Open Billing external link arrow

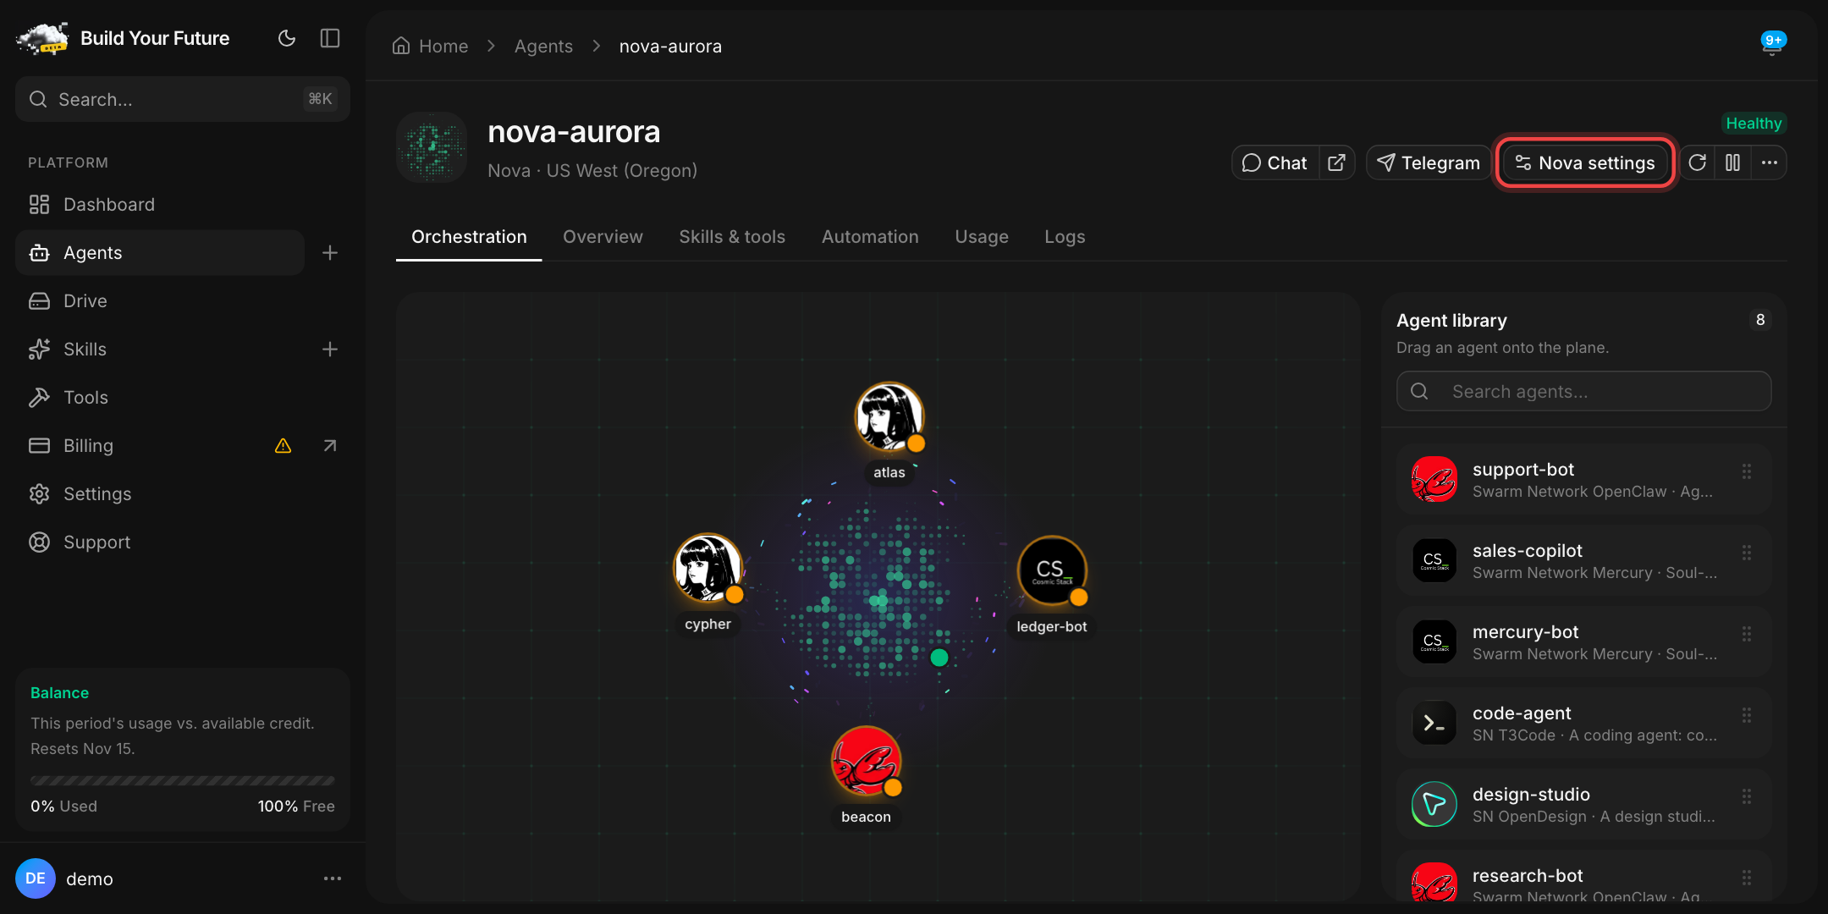tap(330, 446)
